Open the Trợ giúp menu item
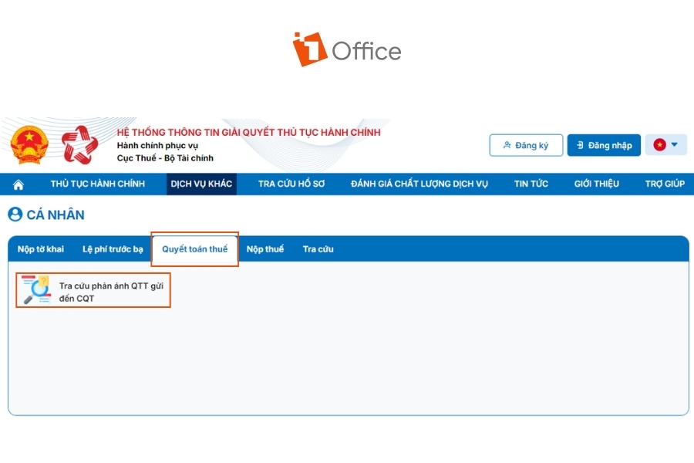 pos(665,184)
